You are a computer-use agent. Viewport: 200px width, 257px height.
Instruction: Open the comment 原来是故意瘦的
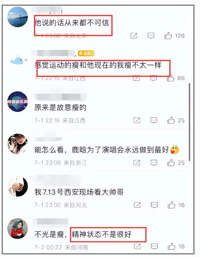click(60, 108)
